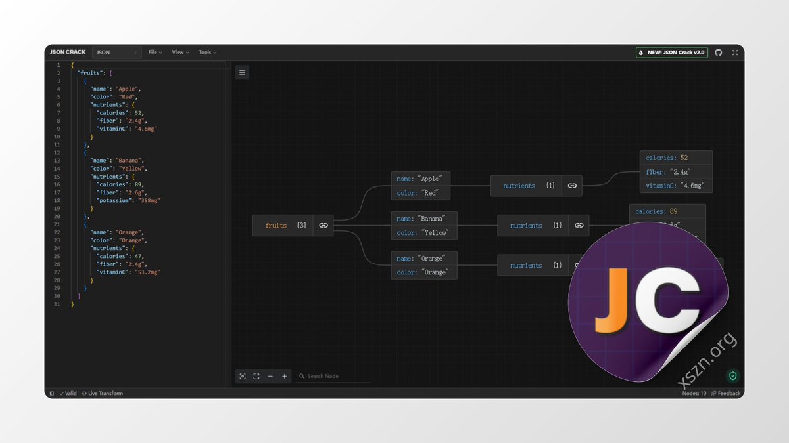
Task: Select the node with name "Apple"
Action: (421, 186)
